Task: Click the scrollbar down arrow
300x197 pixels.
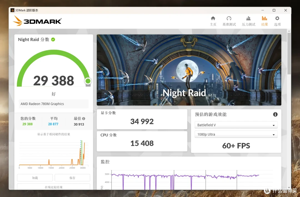Action: coord(289,188)
